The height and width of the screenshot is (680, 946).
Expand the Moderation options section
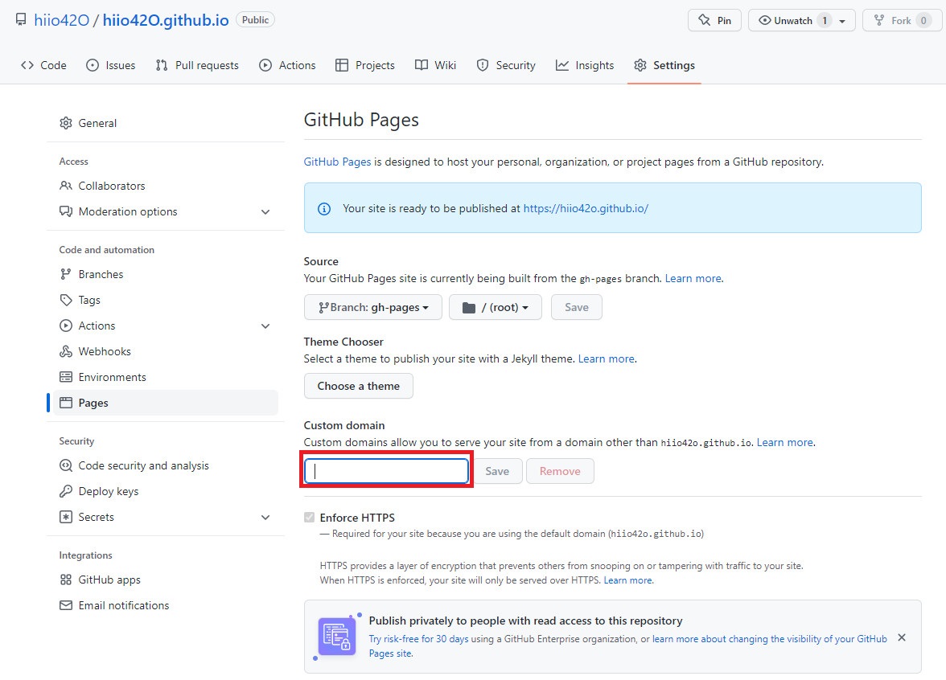[x=265, y=211]
